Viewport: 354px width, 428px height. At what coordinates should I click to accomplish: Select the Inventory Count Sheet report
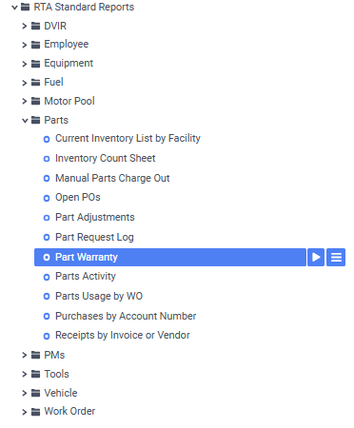pos(106,158)
